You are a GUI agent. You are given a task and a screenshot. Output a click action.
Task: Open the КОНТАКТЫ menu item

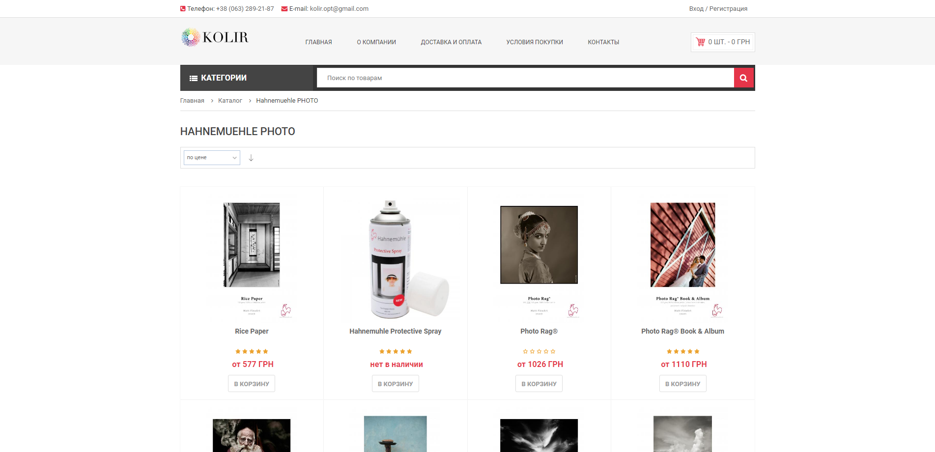603,42
